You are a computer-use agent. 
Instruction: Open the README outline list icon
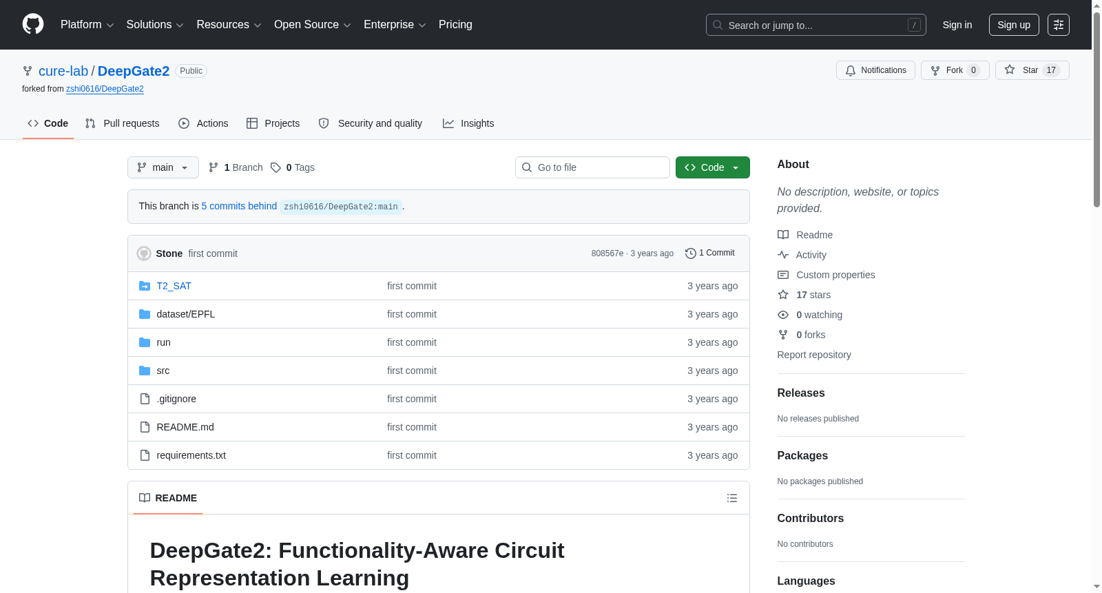[732, 498]
